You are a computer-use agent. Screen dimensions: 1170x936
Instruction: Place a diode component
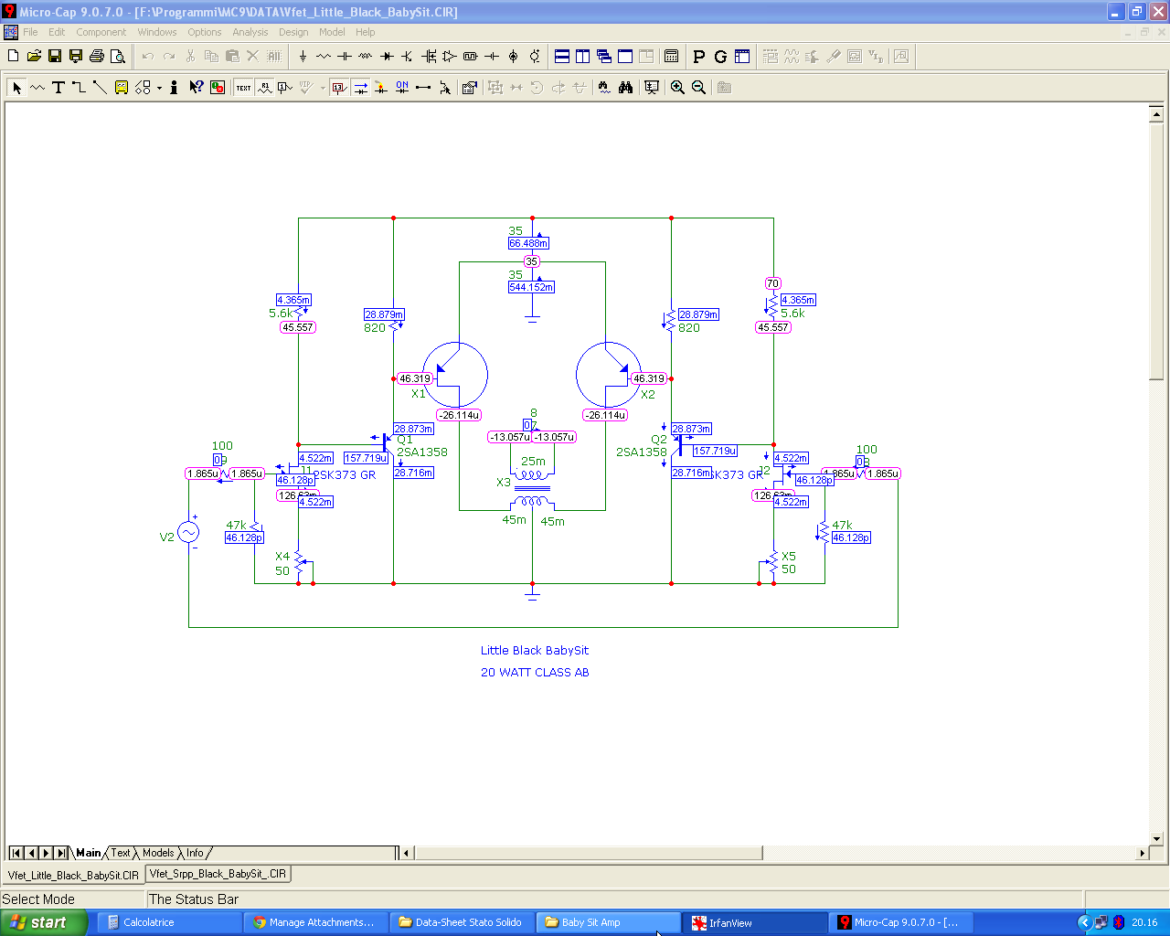coord(387,56)
